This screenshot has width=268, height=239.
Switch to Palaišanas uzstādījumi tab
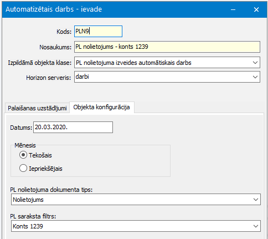pos(37,108)
